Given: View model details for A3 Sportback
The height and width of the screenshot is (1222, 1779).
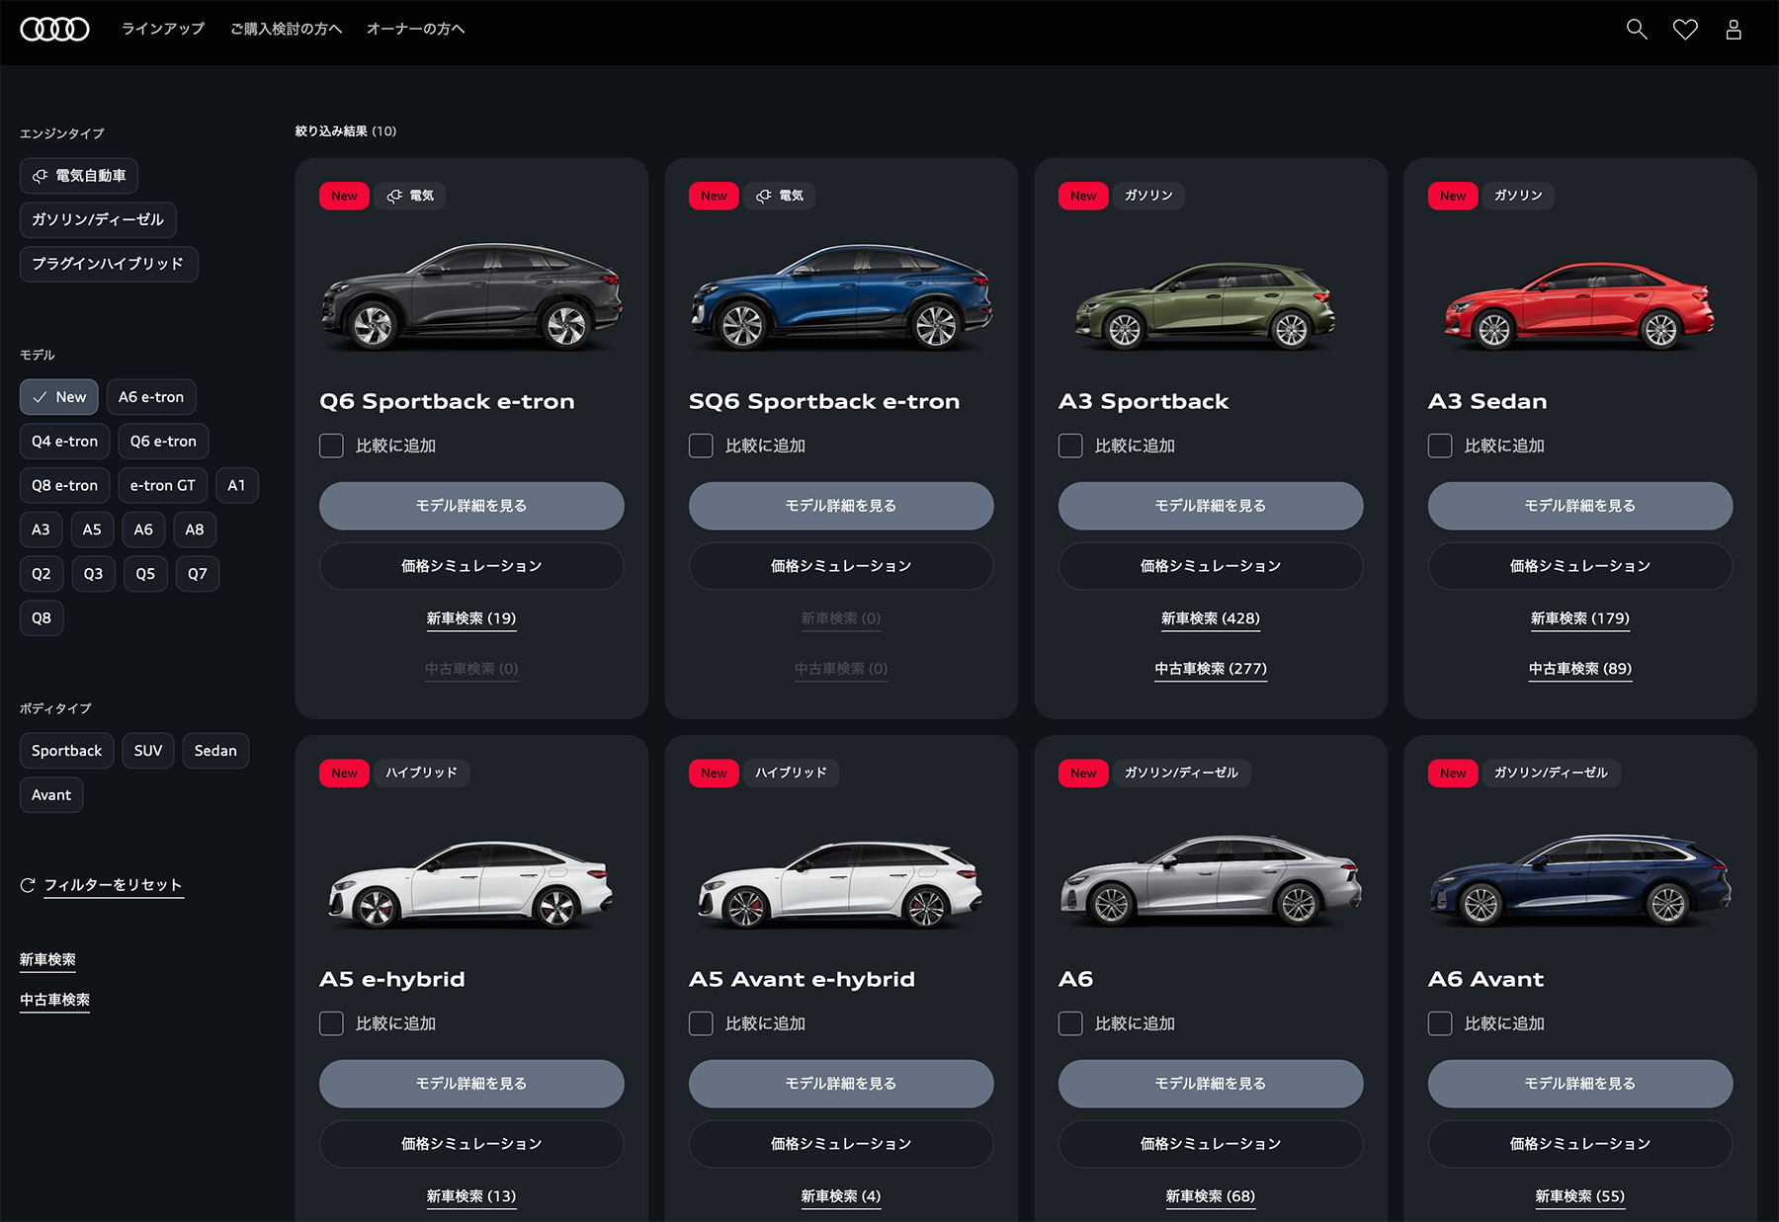Looking at the screenshot, I should 1211,506.
